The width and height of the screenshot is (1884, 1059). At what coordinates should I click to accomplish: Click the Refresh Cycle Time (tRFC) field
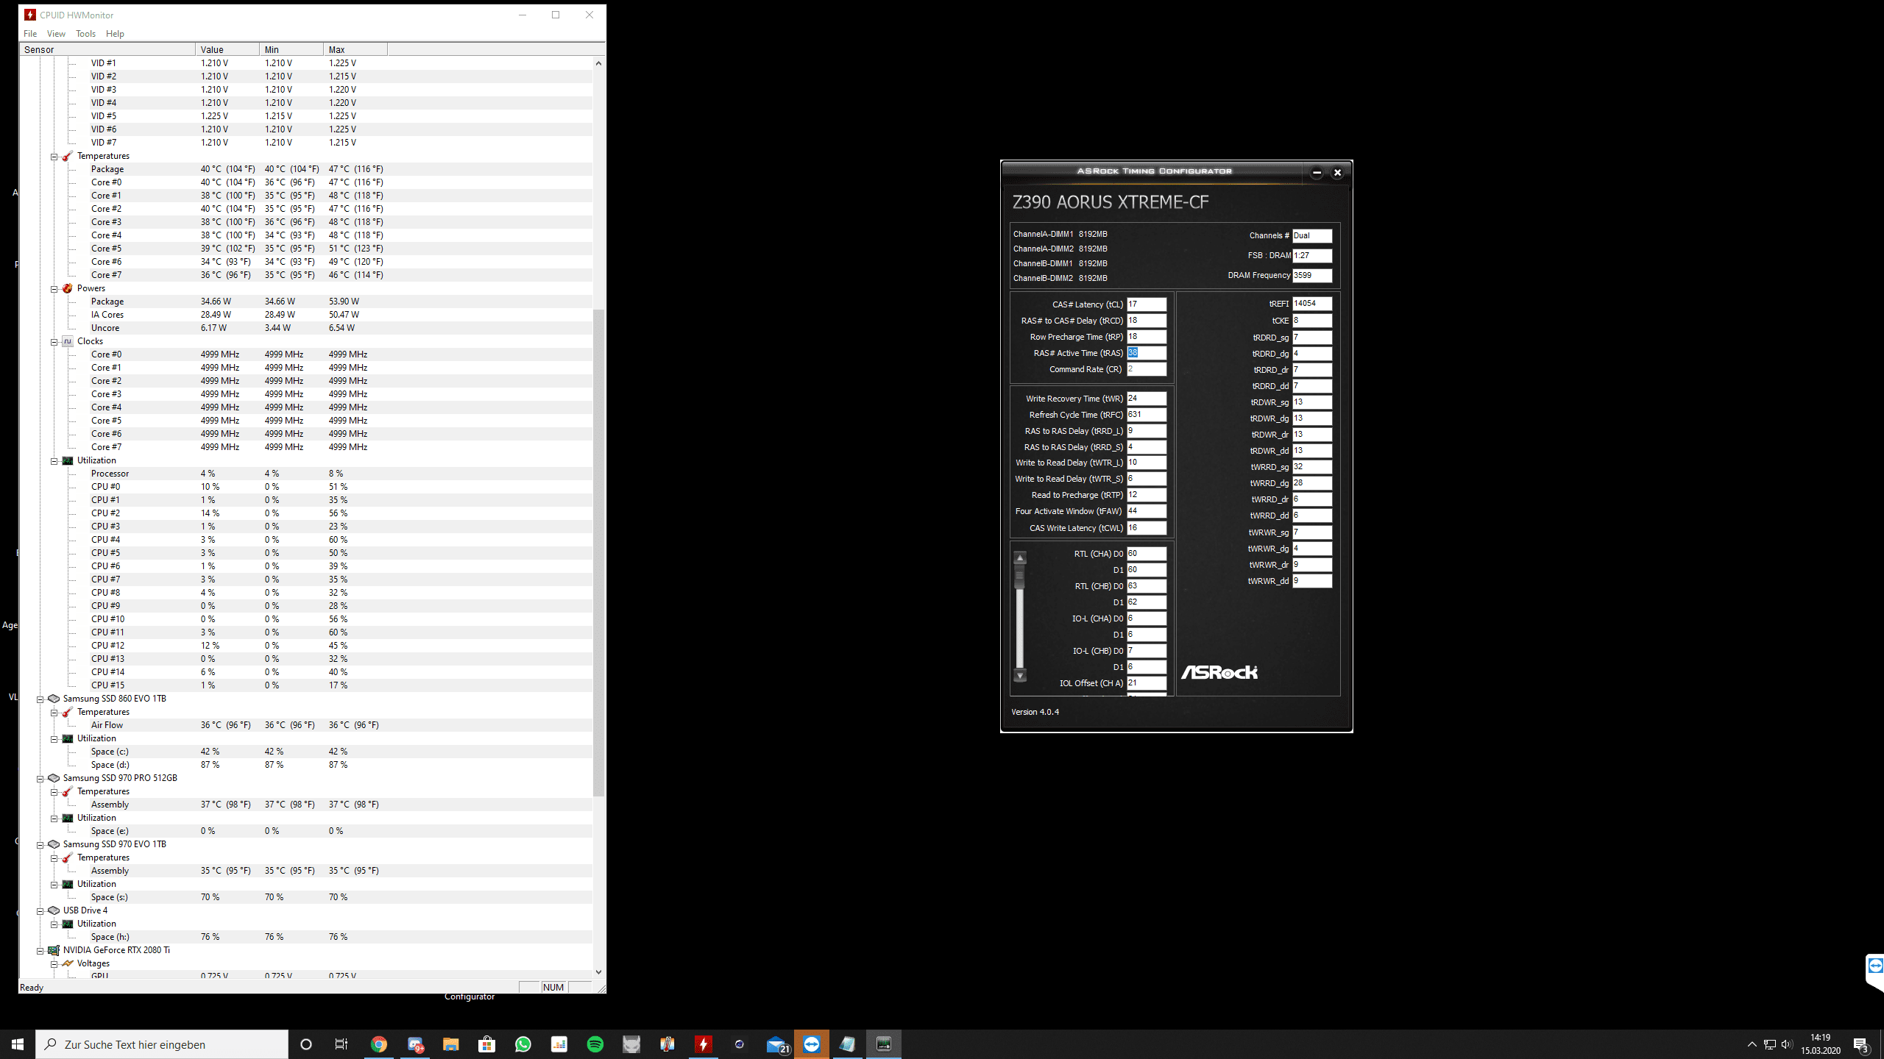click(1147, 415)
